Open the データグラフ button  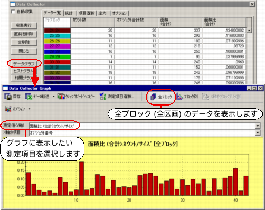tap(24, 64)
